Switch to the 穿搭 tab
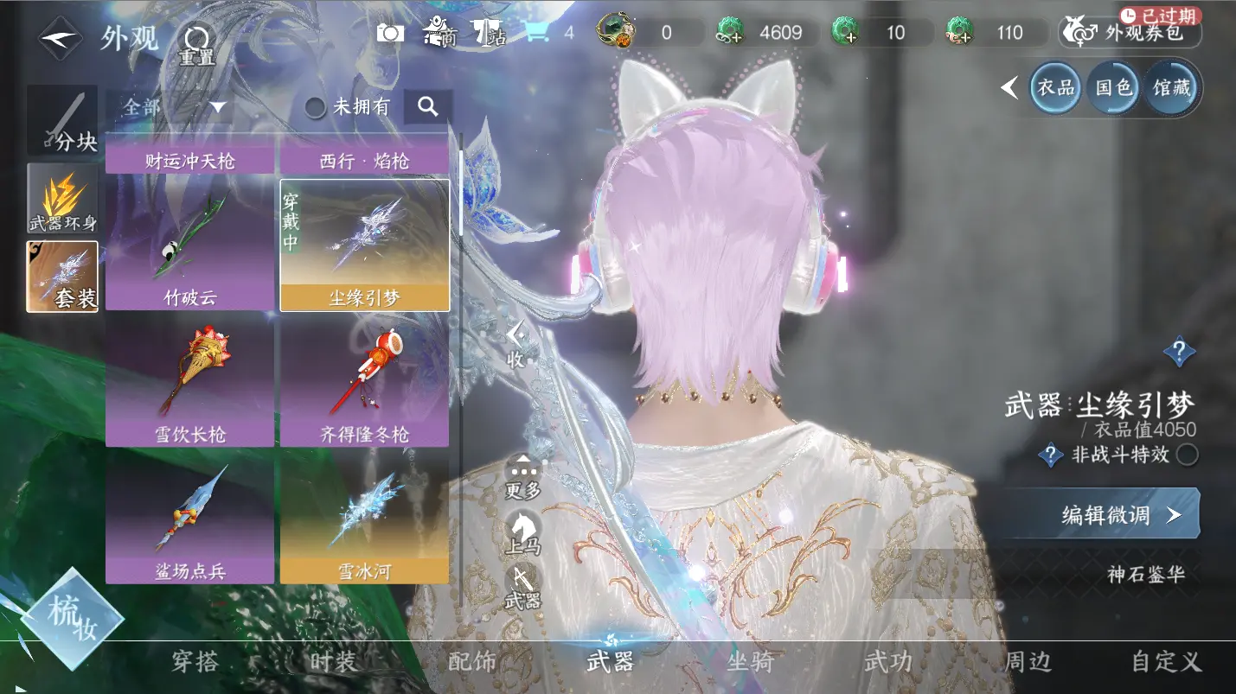Screen dimensions: 1236x694 point(195,662)
